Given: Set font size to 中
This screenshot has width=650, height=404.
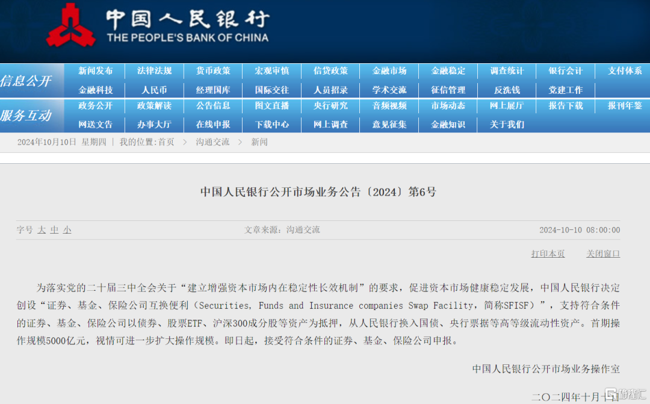Looking at the screenshot, I should tap(54, 230).
